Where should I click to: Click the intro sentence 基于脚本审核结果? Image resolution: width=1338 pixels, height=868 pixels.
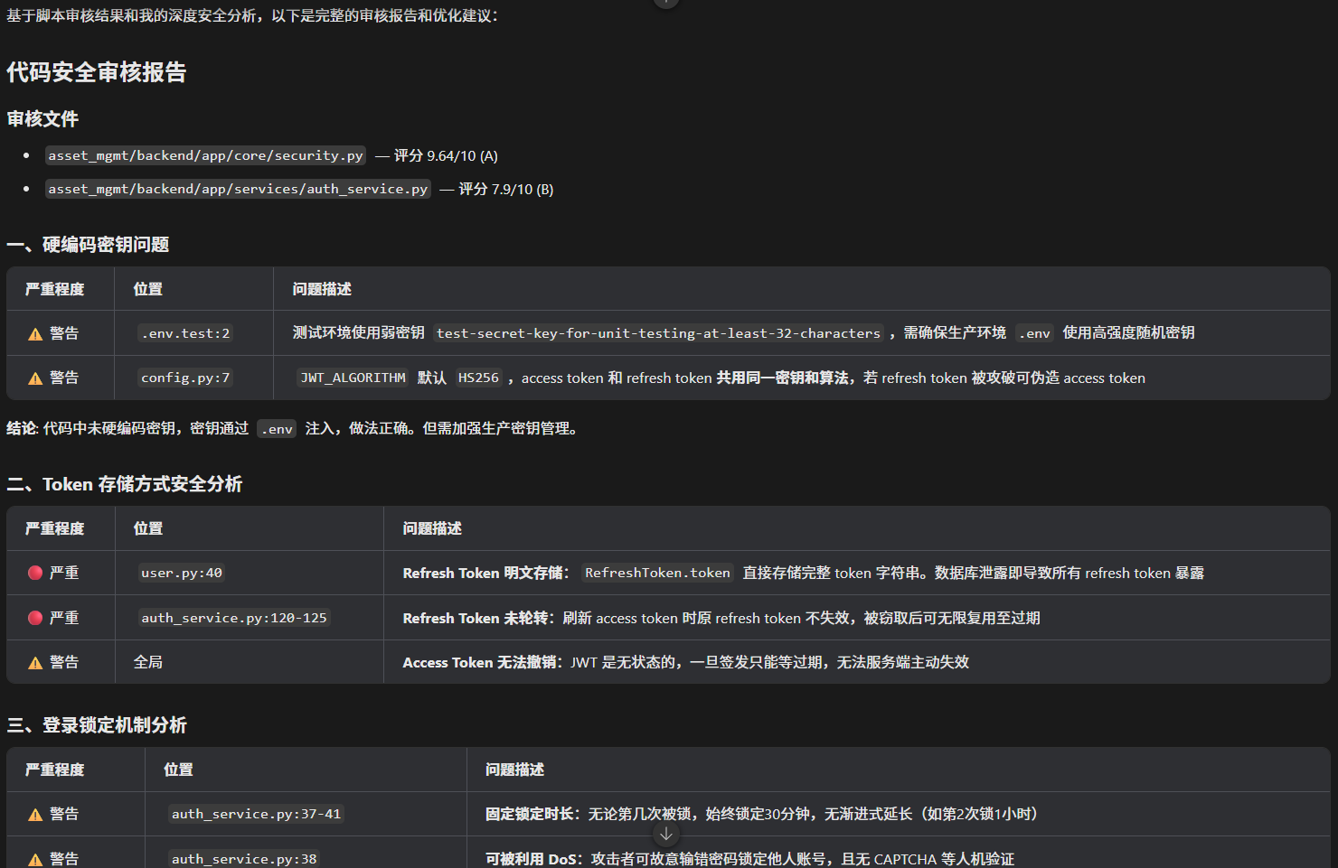(252, 16)
